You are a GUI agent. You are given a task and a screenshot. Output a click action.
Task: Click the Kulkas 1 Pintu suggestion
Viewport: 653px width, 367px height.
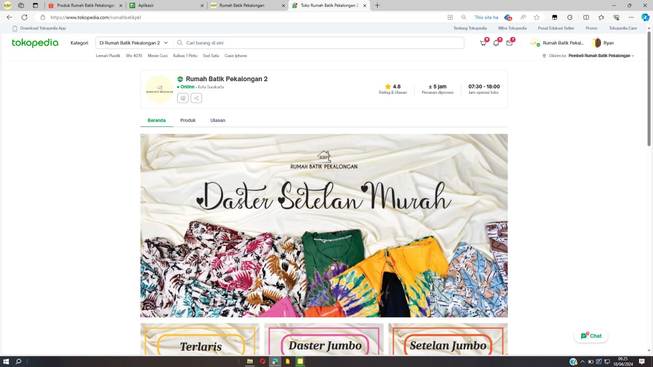(x=185, y=56)
